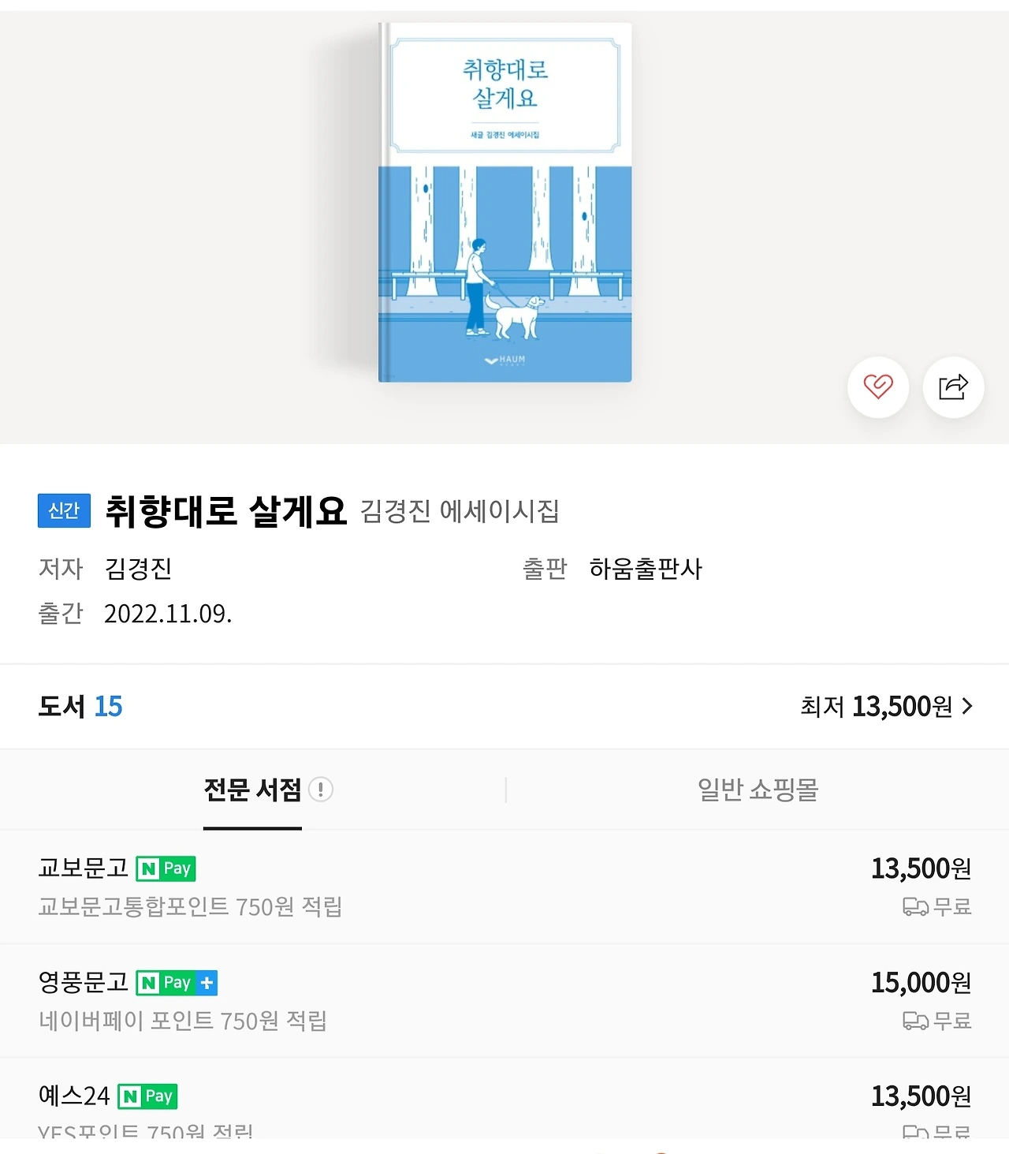
Task: Tap free shipping truck icon for 영풍문고
Action: (x=915, y=1021)
